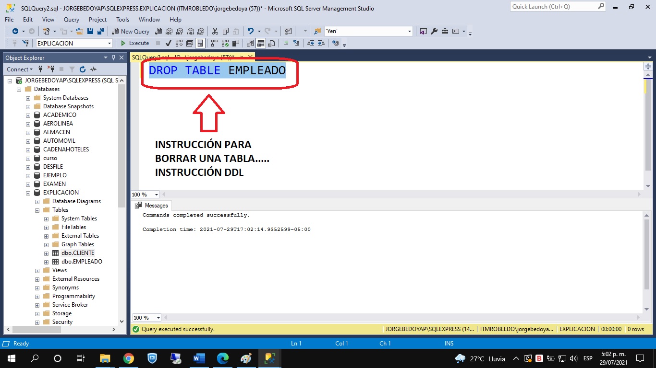Expand the ACADEMICO database node
Image resolution: width=656 pixels, height=368 pixels.
click(x=28, y=115)
